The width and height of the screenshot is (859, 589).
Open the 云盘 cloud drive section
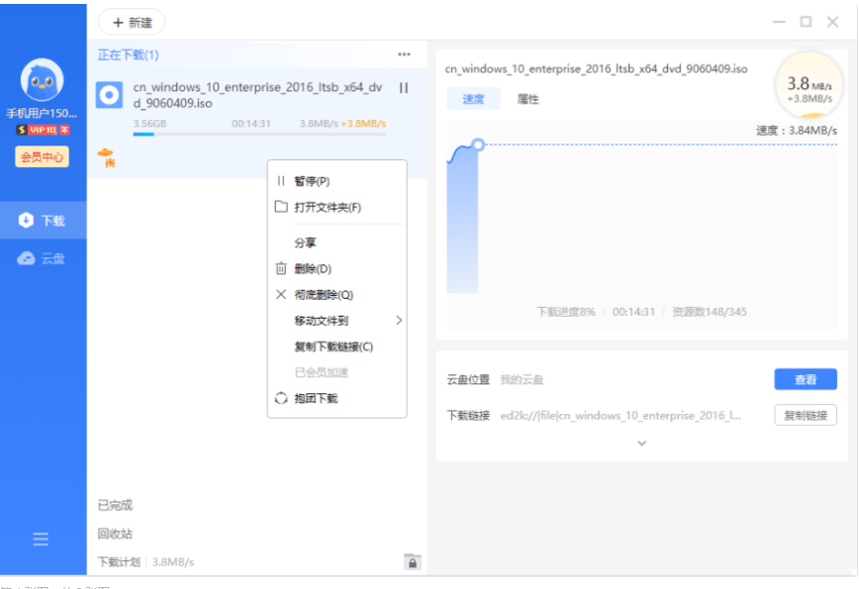click(43, 258)
